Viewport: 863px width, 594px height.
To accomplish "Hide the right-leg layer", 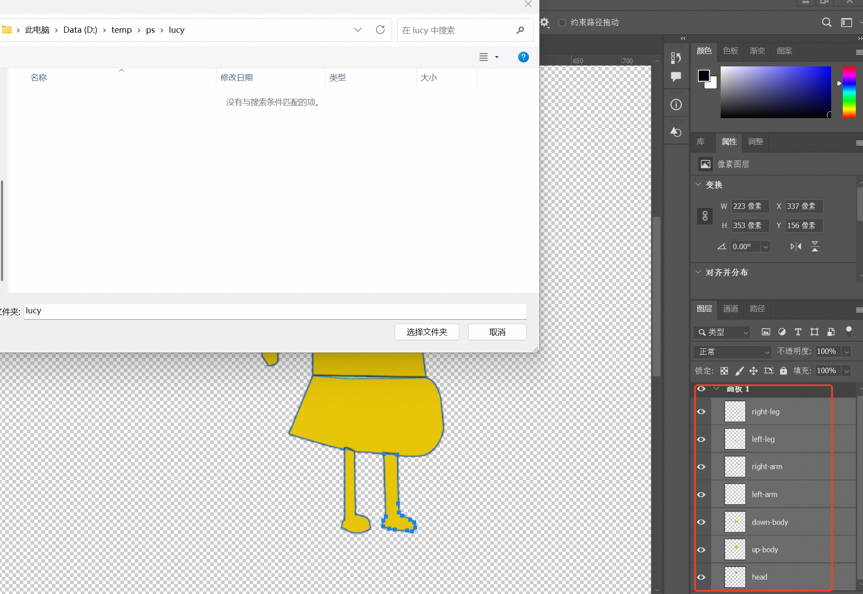I will [701, 412].
